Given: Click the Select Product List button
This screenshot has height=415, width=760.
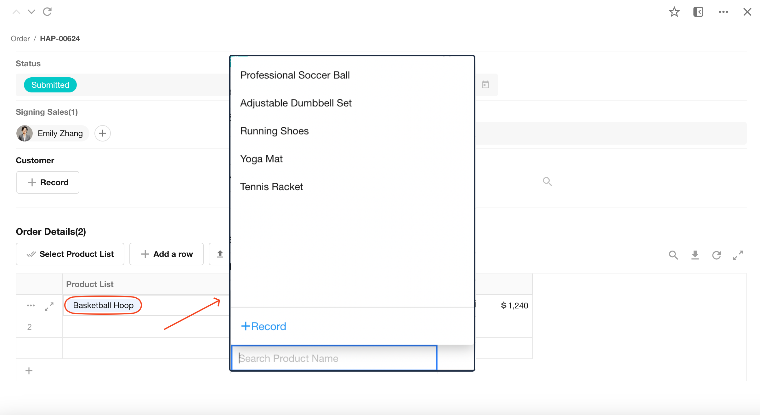Looking at the screenshot, I should click(70, 254).
